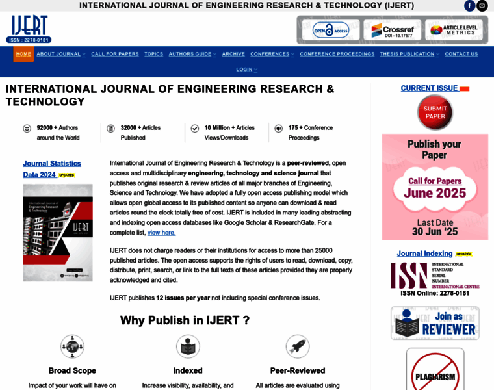Open the Facebook icon in header

[469, 6]
